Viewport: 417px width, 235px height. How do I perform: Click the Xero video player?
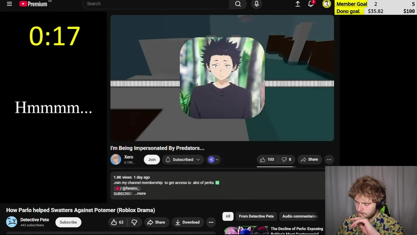click(222, 78)
